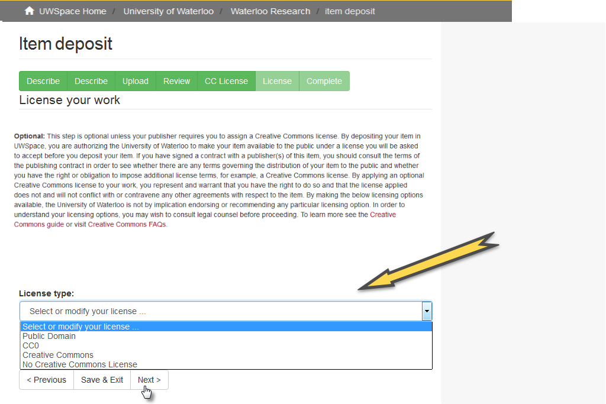Screen dimensions: 606x404
Task: Open the Complete step tab
Action: coord(324,80)
